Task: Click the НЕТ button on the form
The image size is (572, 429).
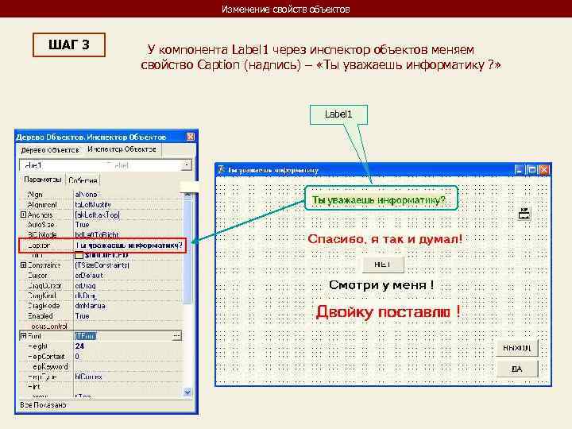Action: (x=383, y=264)
